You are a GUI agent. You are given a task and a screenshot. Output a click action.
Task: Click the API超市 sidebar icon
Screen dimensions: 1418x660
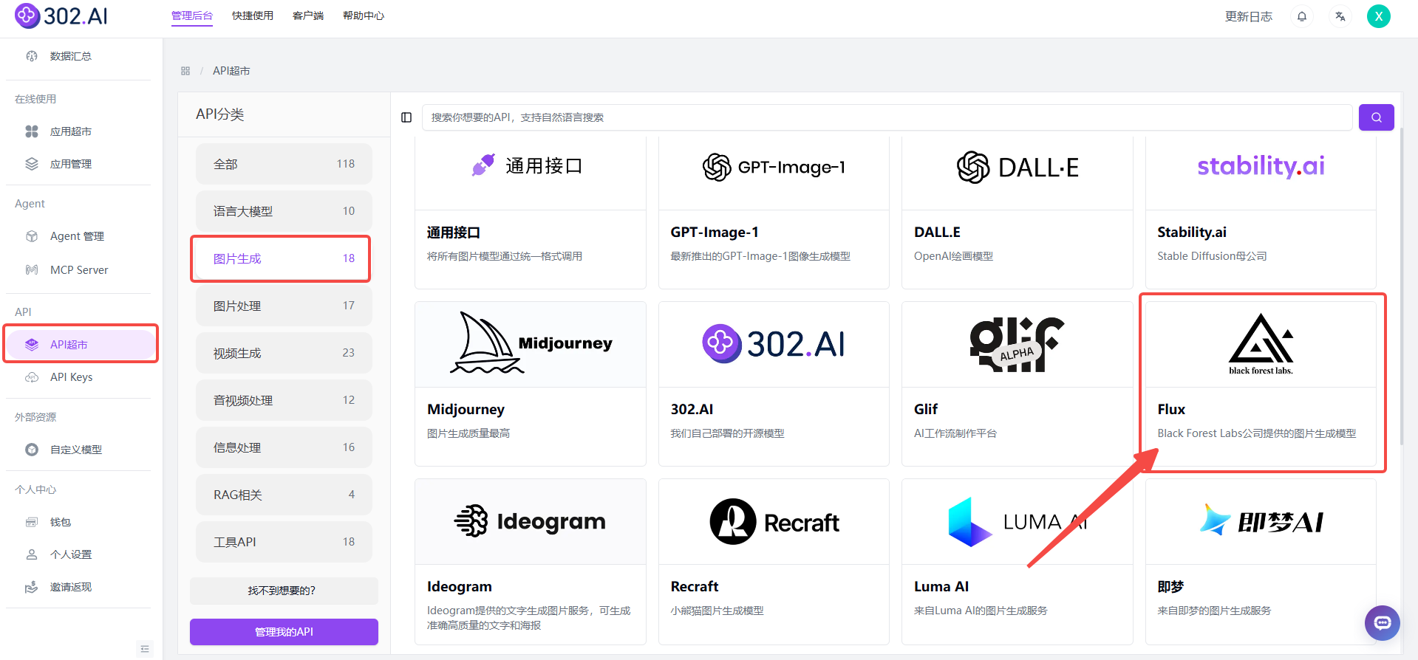click(32, 345)
